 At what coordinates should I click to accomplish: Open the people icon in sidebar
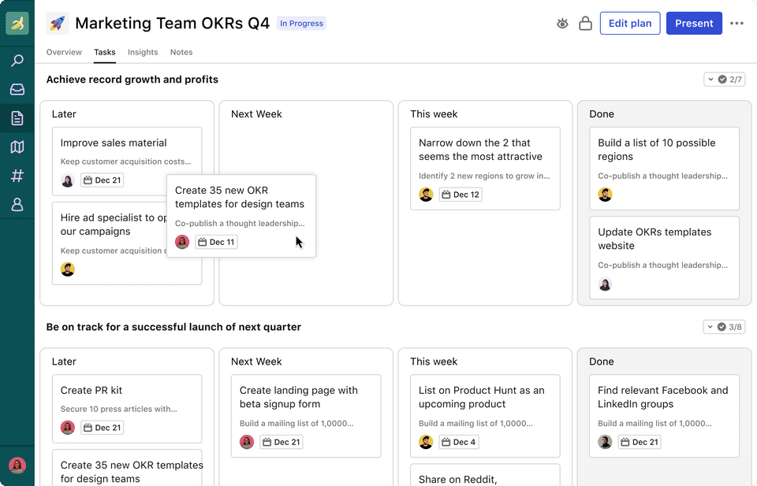point(17,205)
